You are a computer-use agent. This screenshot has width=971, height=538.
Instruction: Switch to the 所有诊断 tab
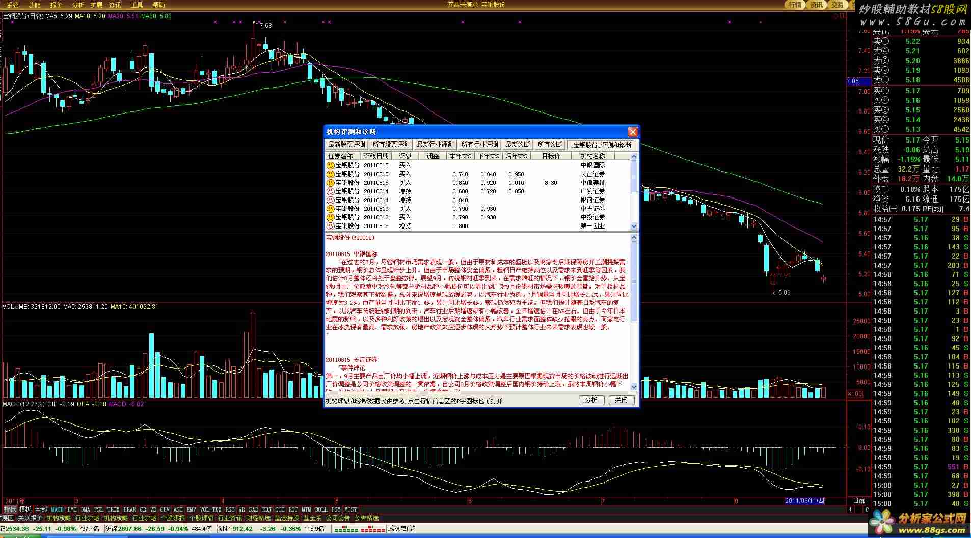click(550, 145)
